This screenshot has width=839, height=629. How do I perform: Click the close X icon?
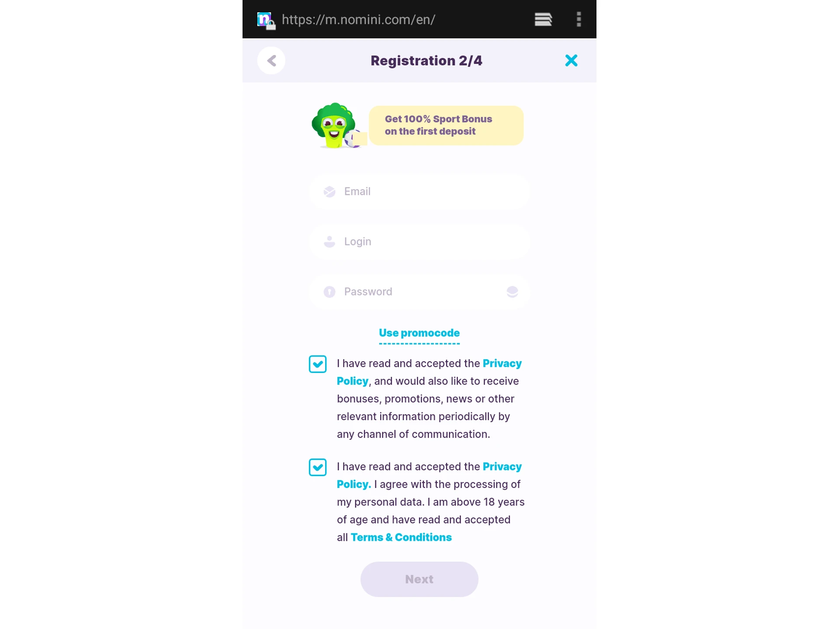point(570,60)
